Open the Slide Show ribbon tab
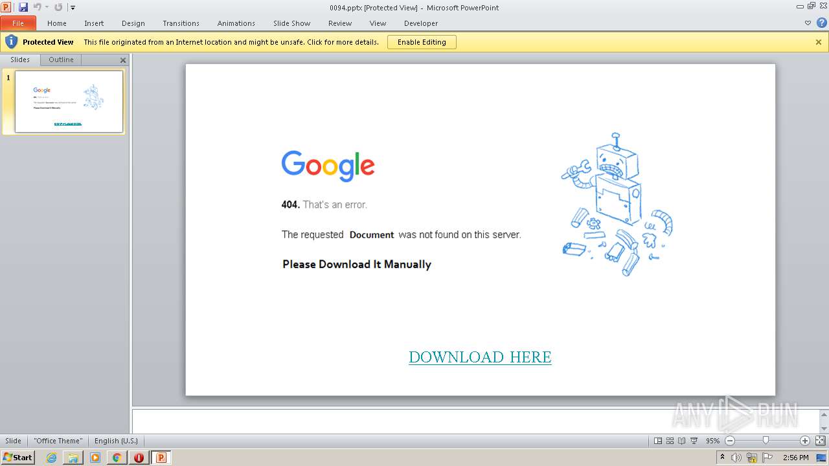829x466 pixels. (x=292, y=23)
